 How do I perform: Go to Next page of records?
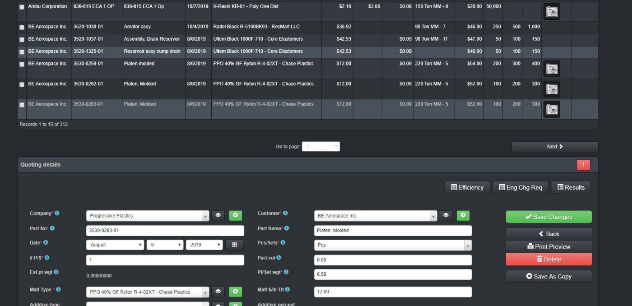coord(555,147)
